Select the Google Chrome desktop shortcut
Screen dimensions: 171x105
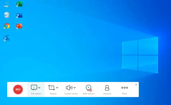tap(7, 26)
